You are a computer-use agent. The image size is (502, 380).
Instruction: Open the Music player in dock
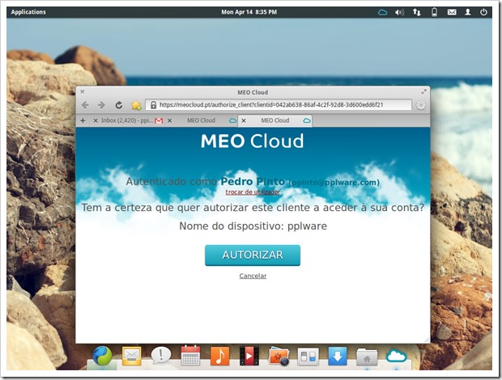tap(219, 356)
